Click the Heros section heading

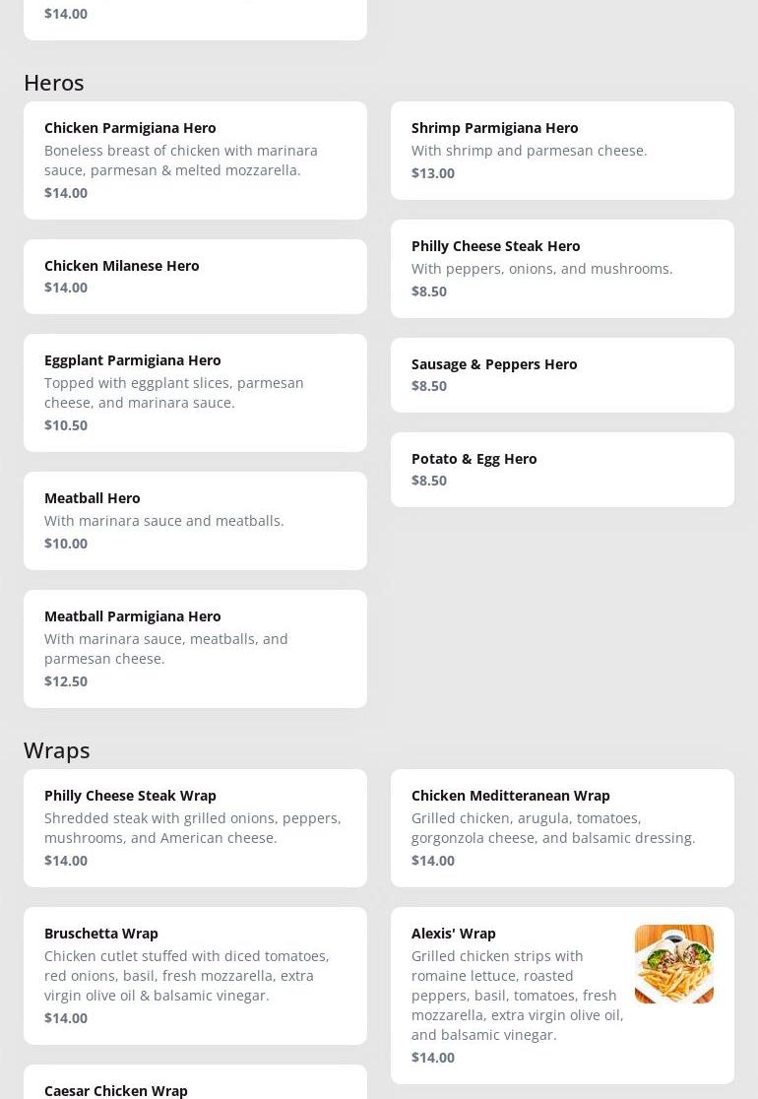[x=54, y=82]
